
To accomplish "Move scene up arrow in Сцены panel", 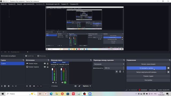I will (13, 86).
